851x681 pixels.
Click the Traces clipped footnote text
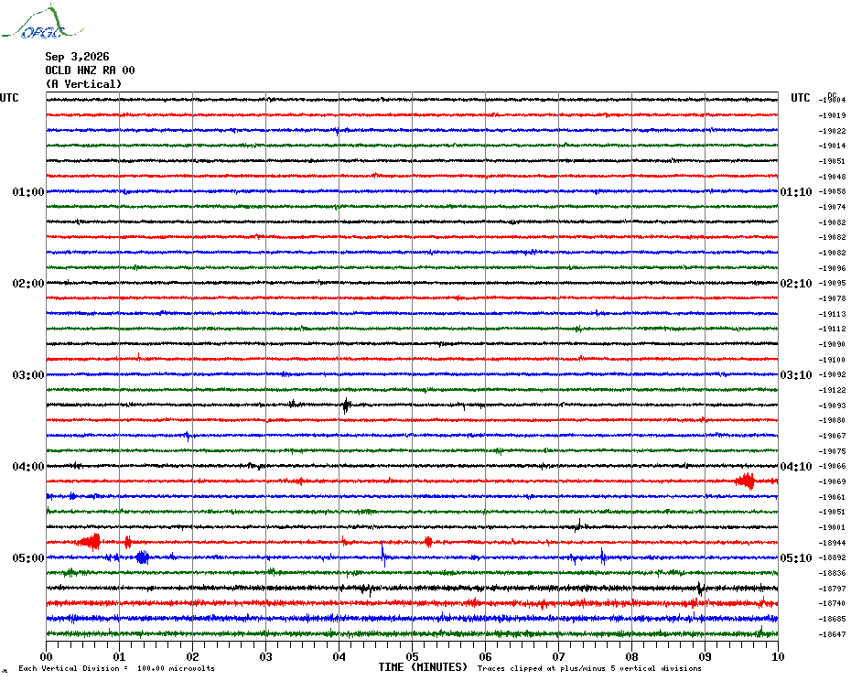[589, 668]
